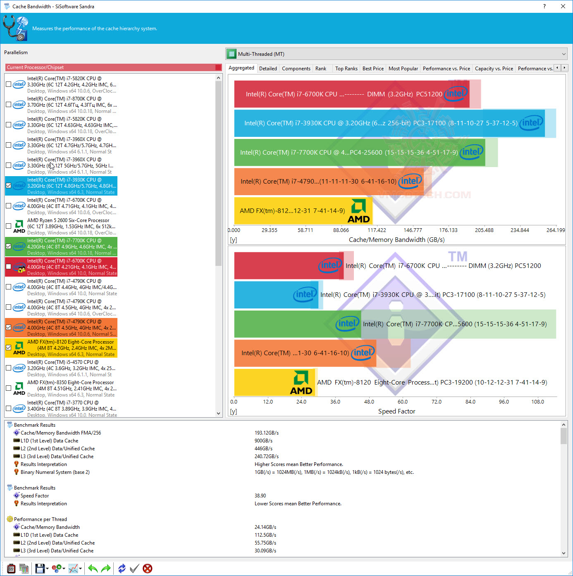Uncheck the i7-3930K processor checkbox

pyautogui.click(x=8, y=186)
